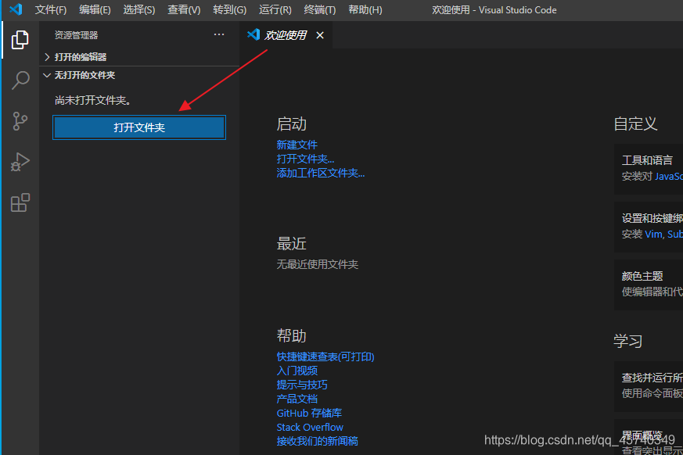683x455 pixels.
Task: Click the 设置和按键绑定 card
Action: (649, 227)
